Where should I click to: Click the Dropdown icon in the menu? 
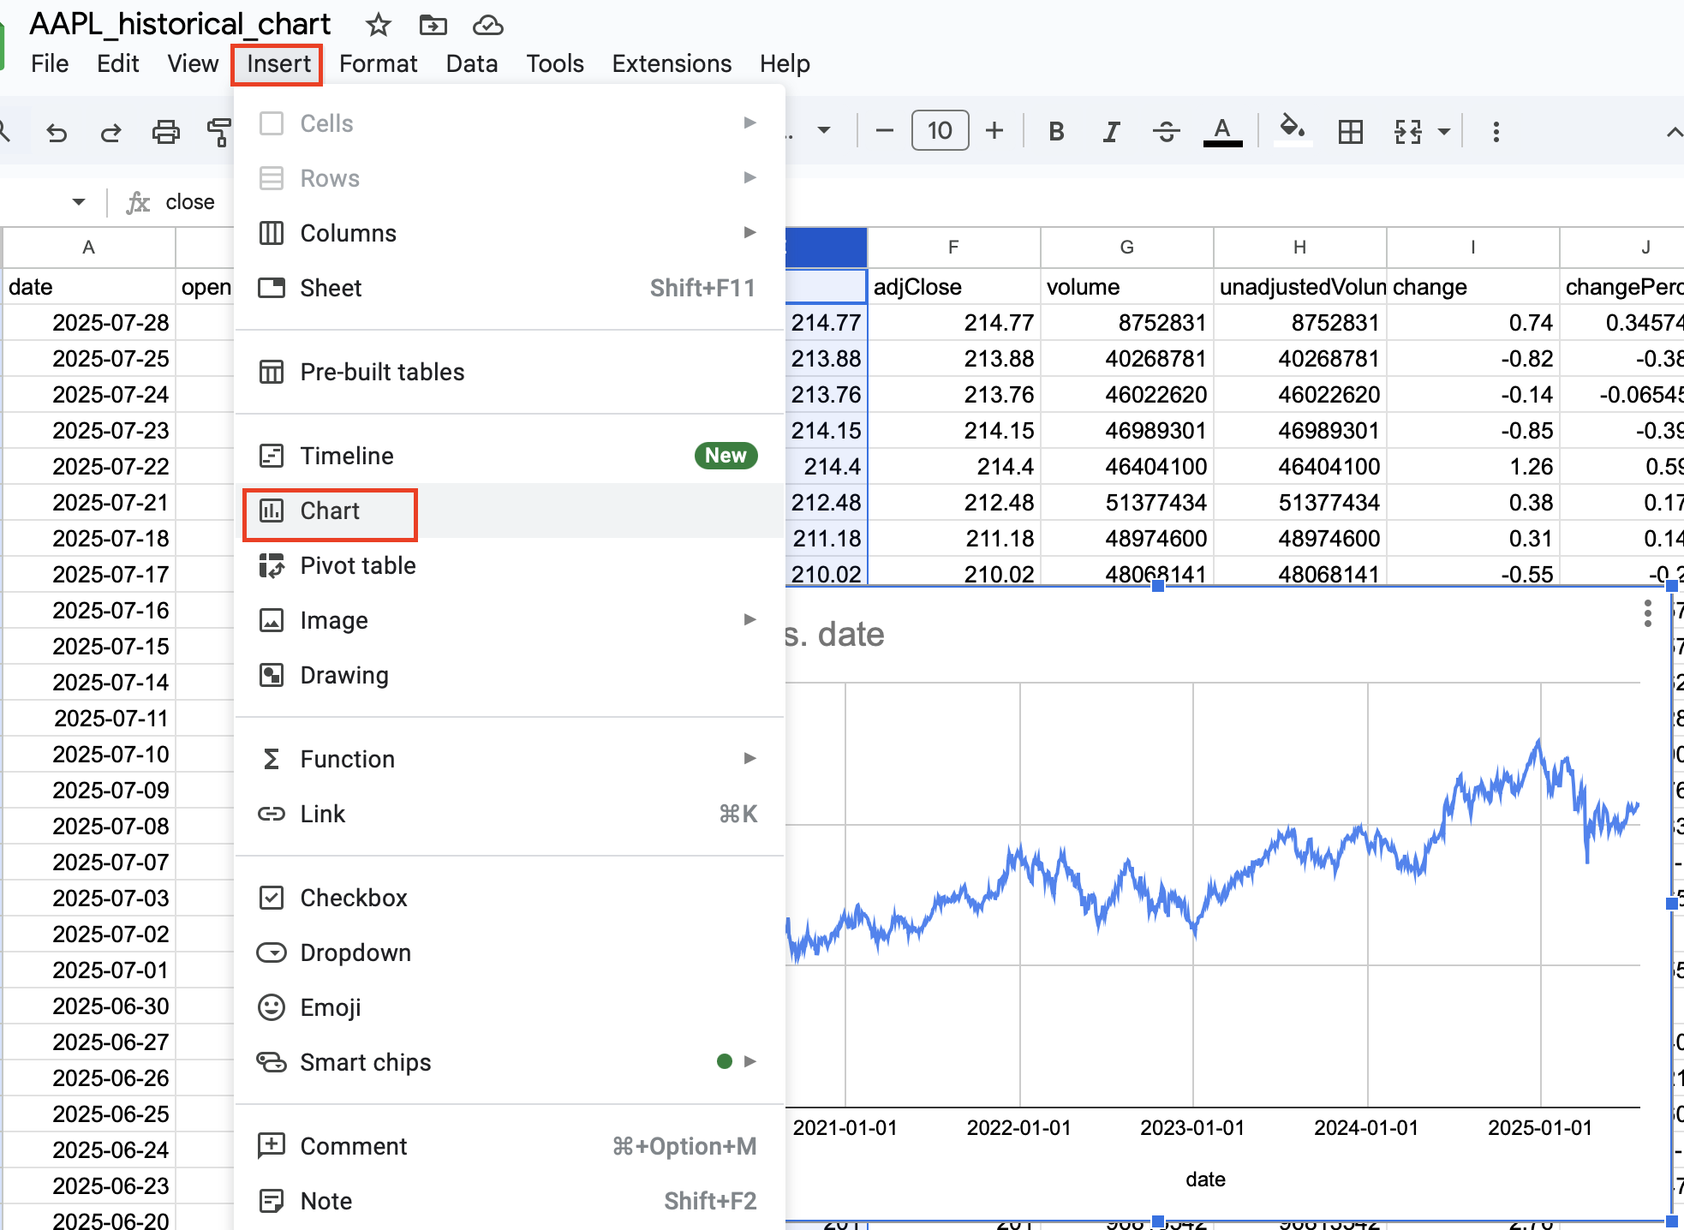(272, 952)
